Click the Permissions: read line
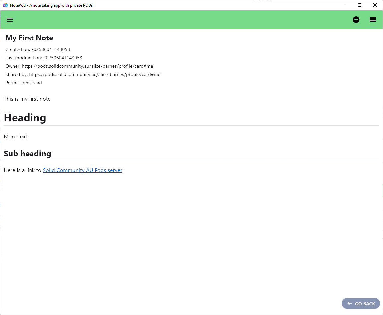Viewport: 383px width, 315px height. 24,83
